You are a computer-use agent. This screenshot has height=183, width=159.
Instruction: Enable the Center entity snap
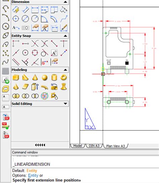(x=25, y=53)
